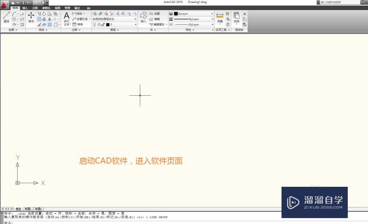
Task: Toggle the layer freeze sun icon
Action: 99,24
